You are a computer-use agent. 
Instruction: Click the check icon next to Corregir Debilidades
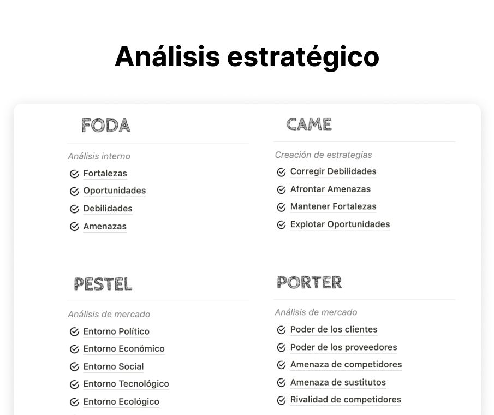click(281, 172)
